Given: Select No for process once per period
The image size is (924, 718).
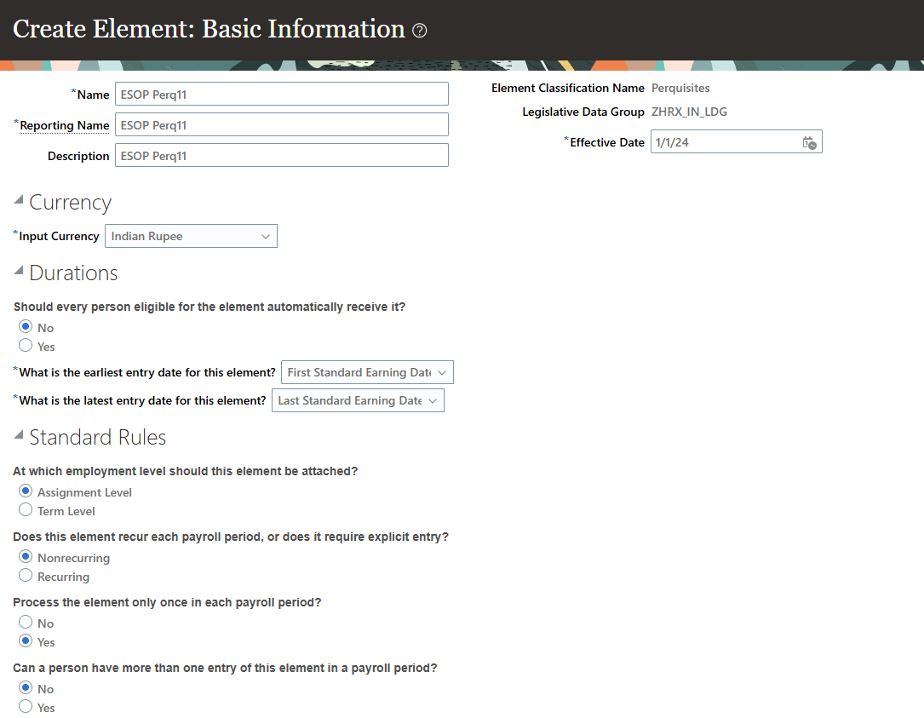Looking at the screenshot, I should coord(26,623).
